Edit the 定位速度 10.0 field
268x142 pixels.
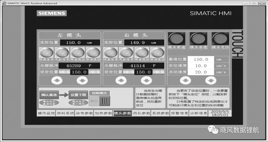coord(201,66)
